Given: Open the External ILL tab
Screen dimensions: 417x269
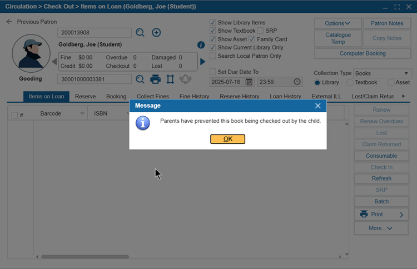Looking at the screenshot, I should 326,97.
